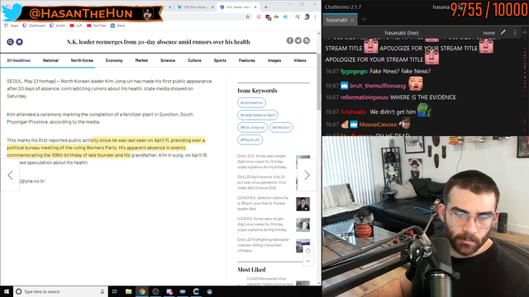
Task: Open the RSS feed icon
Action: [x=307, y=40]
